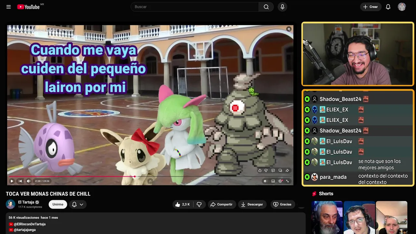Screen dimensions: 416x234
Task: Click the Unirme join button
Action: coord(58,204)
